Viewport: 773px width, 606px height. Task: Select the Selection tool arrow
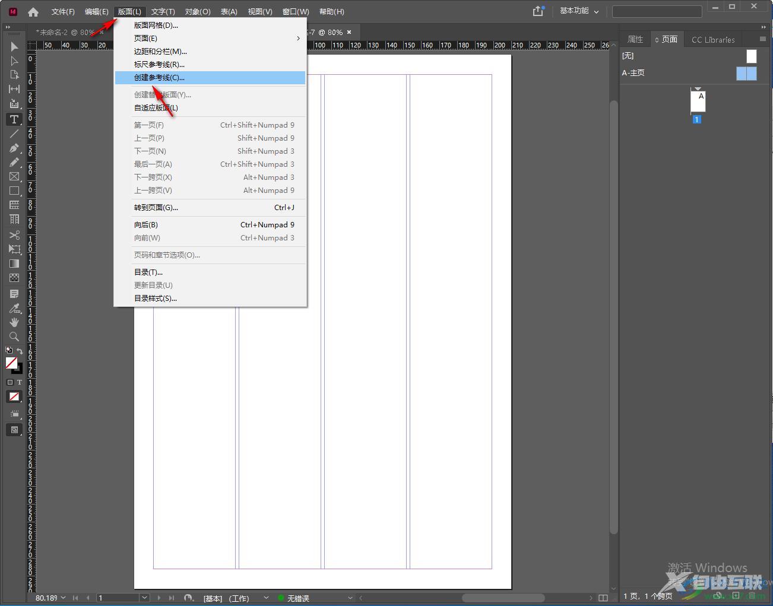14,46
